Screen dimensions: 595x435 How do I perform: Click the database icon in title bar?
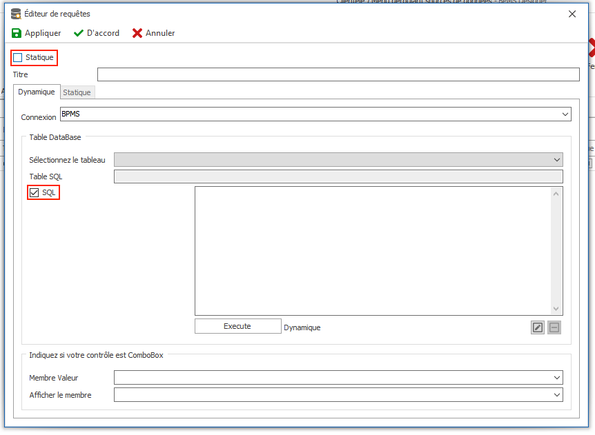pos(16,14)
